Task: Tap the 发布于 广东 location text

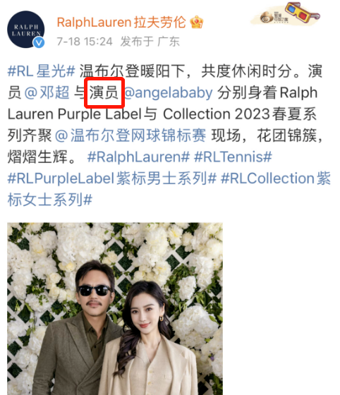Action: coord(150,42)
